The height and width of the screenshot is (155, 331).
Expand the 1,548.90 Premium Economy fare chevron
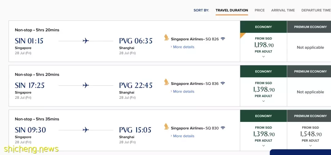[310, 146]
